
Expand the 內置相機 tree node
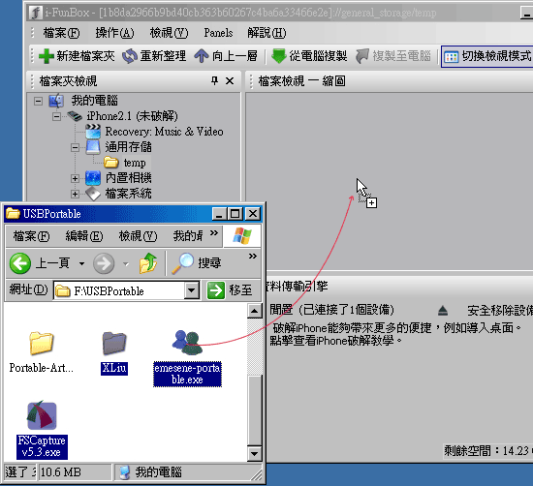pyautogui.click(x=75, y=178)
